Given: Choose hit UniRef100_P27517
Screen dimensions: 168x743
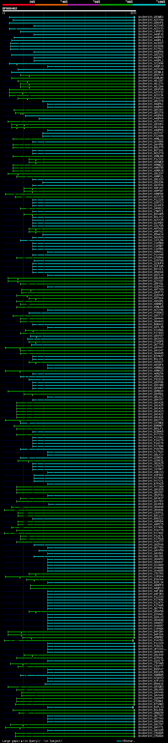Looking at the screenshot, I should point(150,49).
